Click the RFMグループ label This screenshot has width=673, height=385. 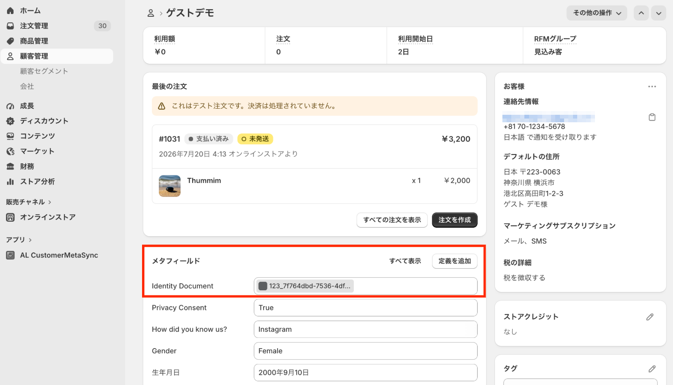[555, 39]
